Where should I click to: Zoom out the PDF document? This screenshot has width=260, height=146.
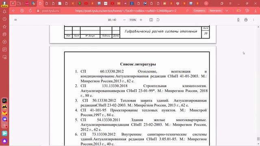tap(125, 20)
